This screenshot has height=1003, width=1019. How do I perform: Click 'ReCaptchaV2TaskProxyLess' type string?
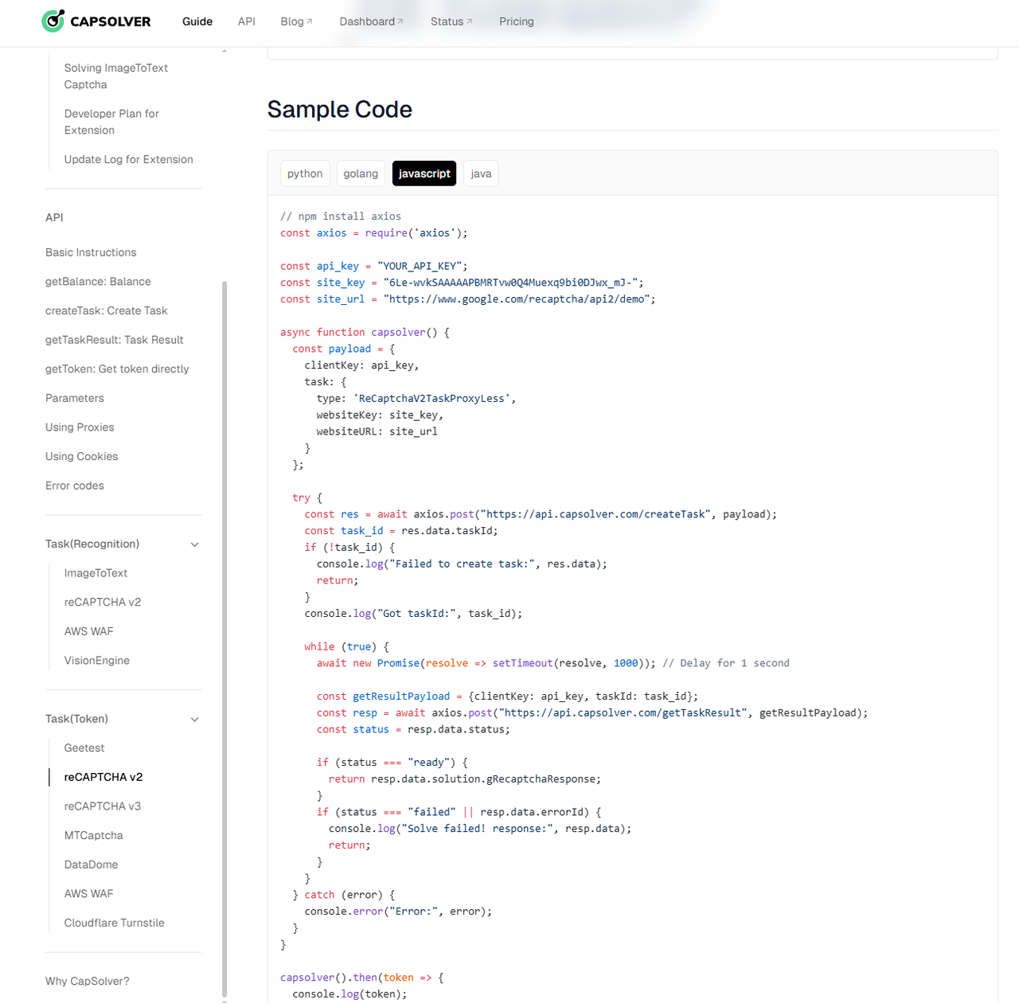(432, 399)
